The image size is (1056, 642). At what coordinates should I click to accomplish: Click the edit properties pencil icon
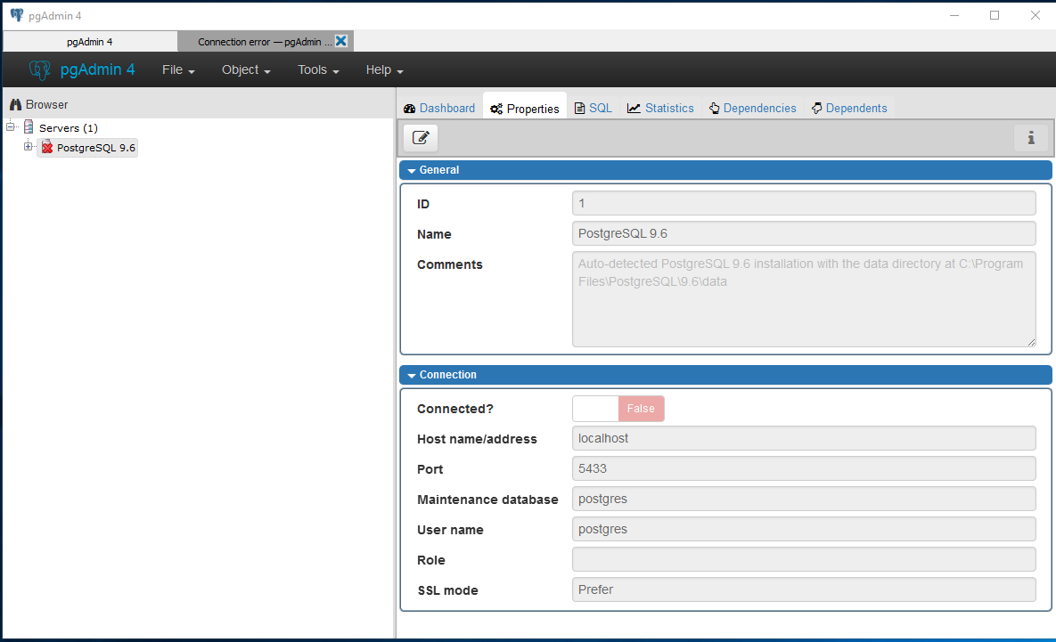[x=421, y=138]
